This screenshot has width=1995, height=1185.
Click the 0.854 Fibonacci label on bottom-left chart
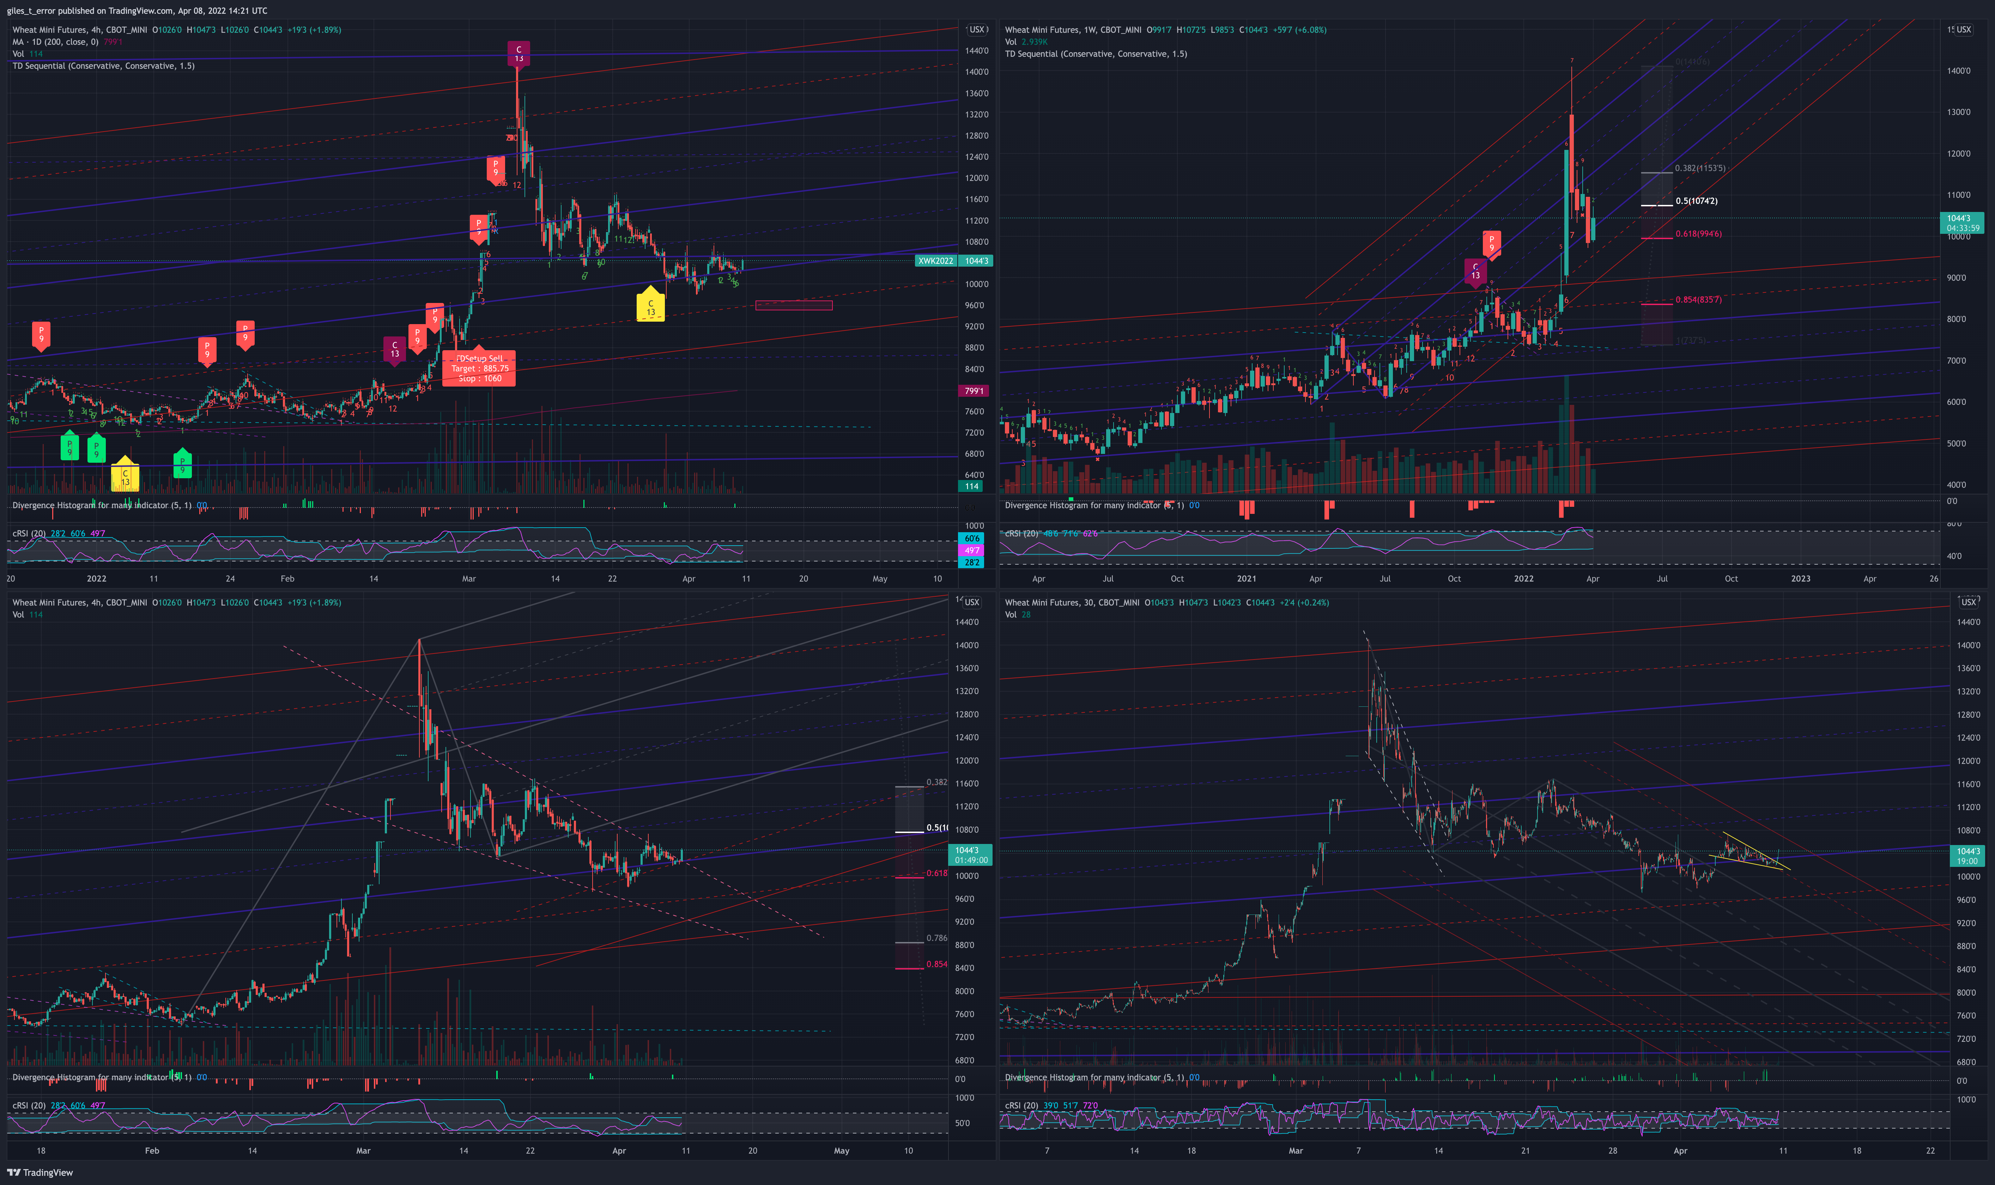(x=936, y=965)
